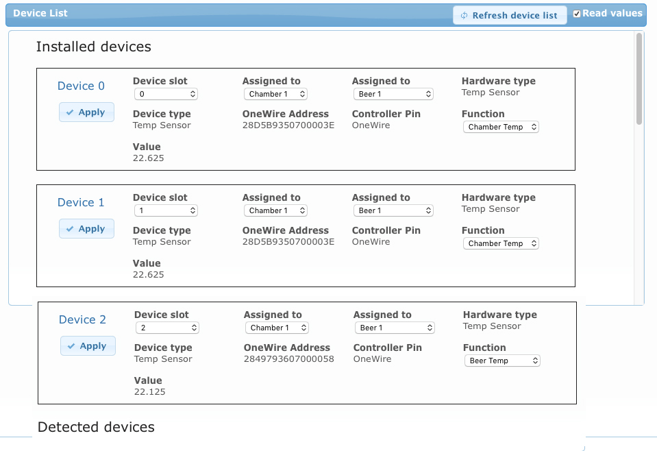Click the Device 1 heading
657x451 pixels.
tap(81, 202)
